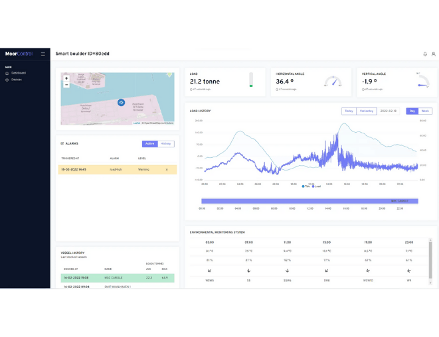The image size is (439, 337).
Task: Open Devices in the sidebar
Action: (x=17, y=80)
